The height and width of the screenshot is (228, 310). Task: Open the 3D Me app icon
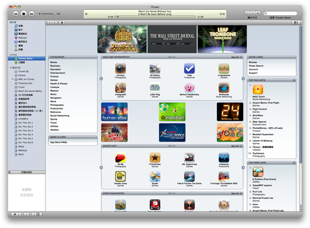120,157
